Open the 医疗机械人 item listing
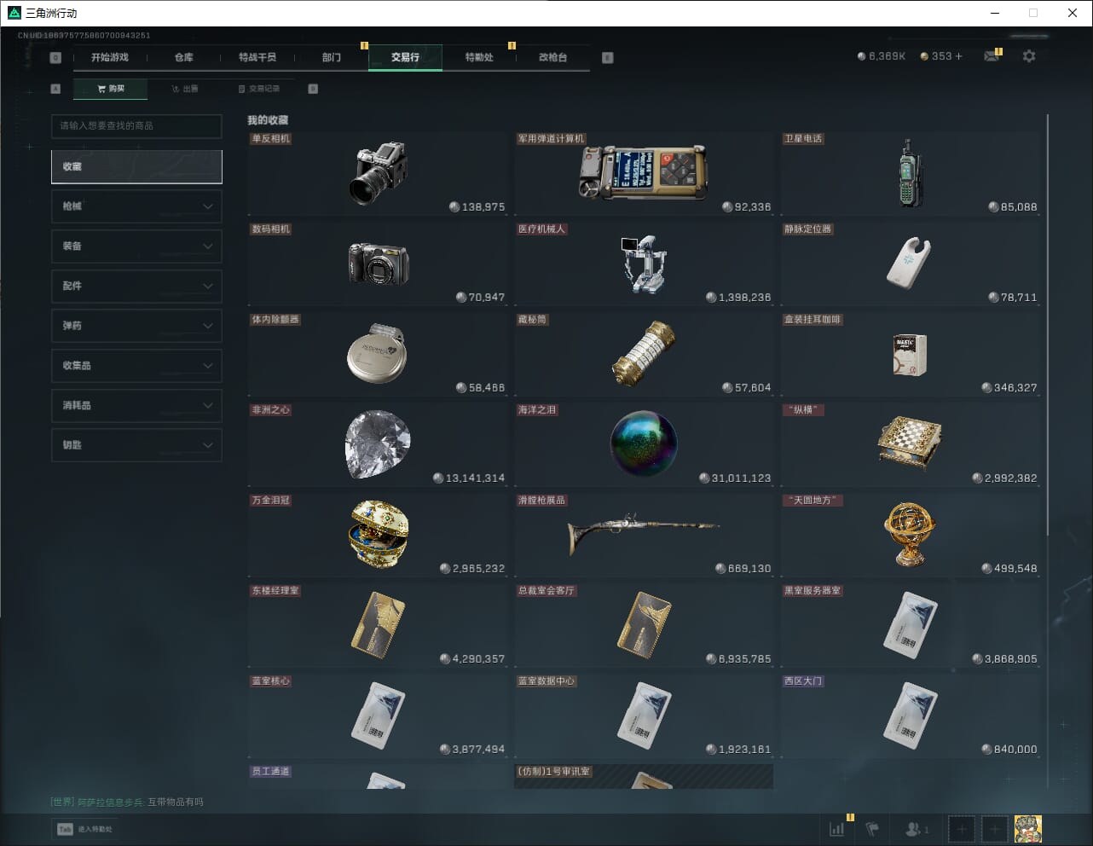 click(644, 264)
